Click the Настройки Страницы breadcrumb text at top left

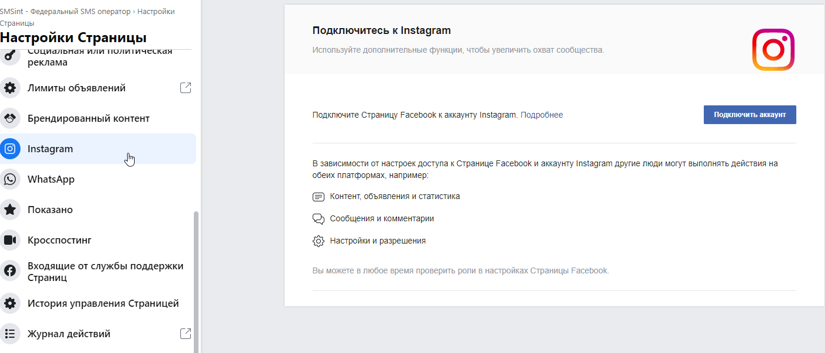click(x=87, y=18)
